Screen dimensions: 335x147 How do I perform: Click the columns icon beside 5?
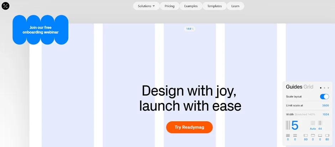point(288,125)
